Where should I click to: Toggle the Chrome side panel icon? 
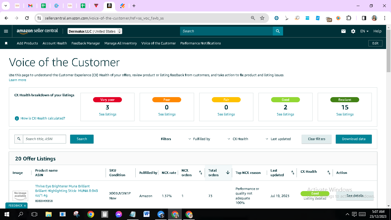(x=364, y=18)
